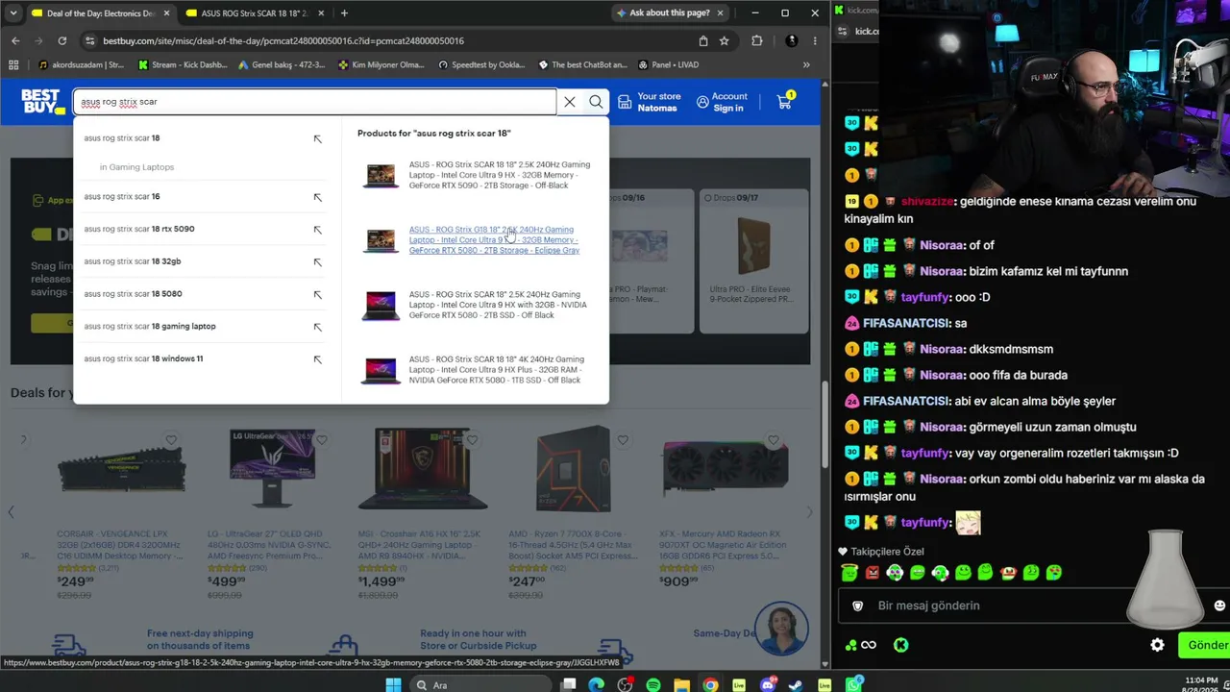Save the LG UltraGear monitor with heart
This screenshot has height=692, width=1230.
point(321,440)
